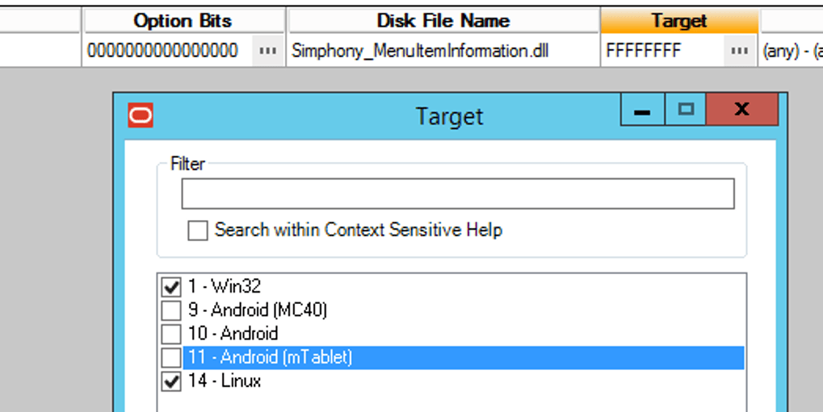Uncheck the 1 - Win32 checkbox

[171, 286]
